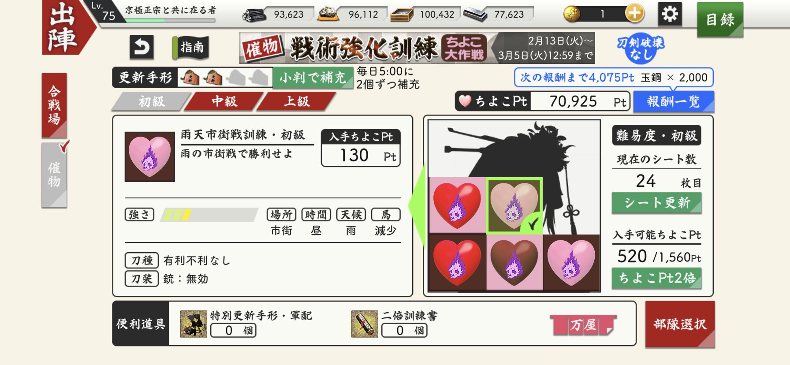Open 報酬一覧 rewards list
This screenshot has height=365, width=790.
(x=673, y=102)
